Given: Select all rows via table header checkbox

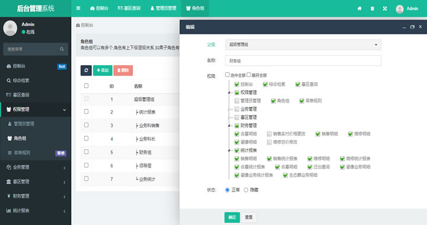Looking at the screenshot, I should pyautogui.click(x=87, y=86).
